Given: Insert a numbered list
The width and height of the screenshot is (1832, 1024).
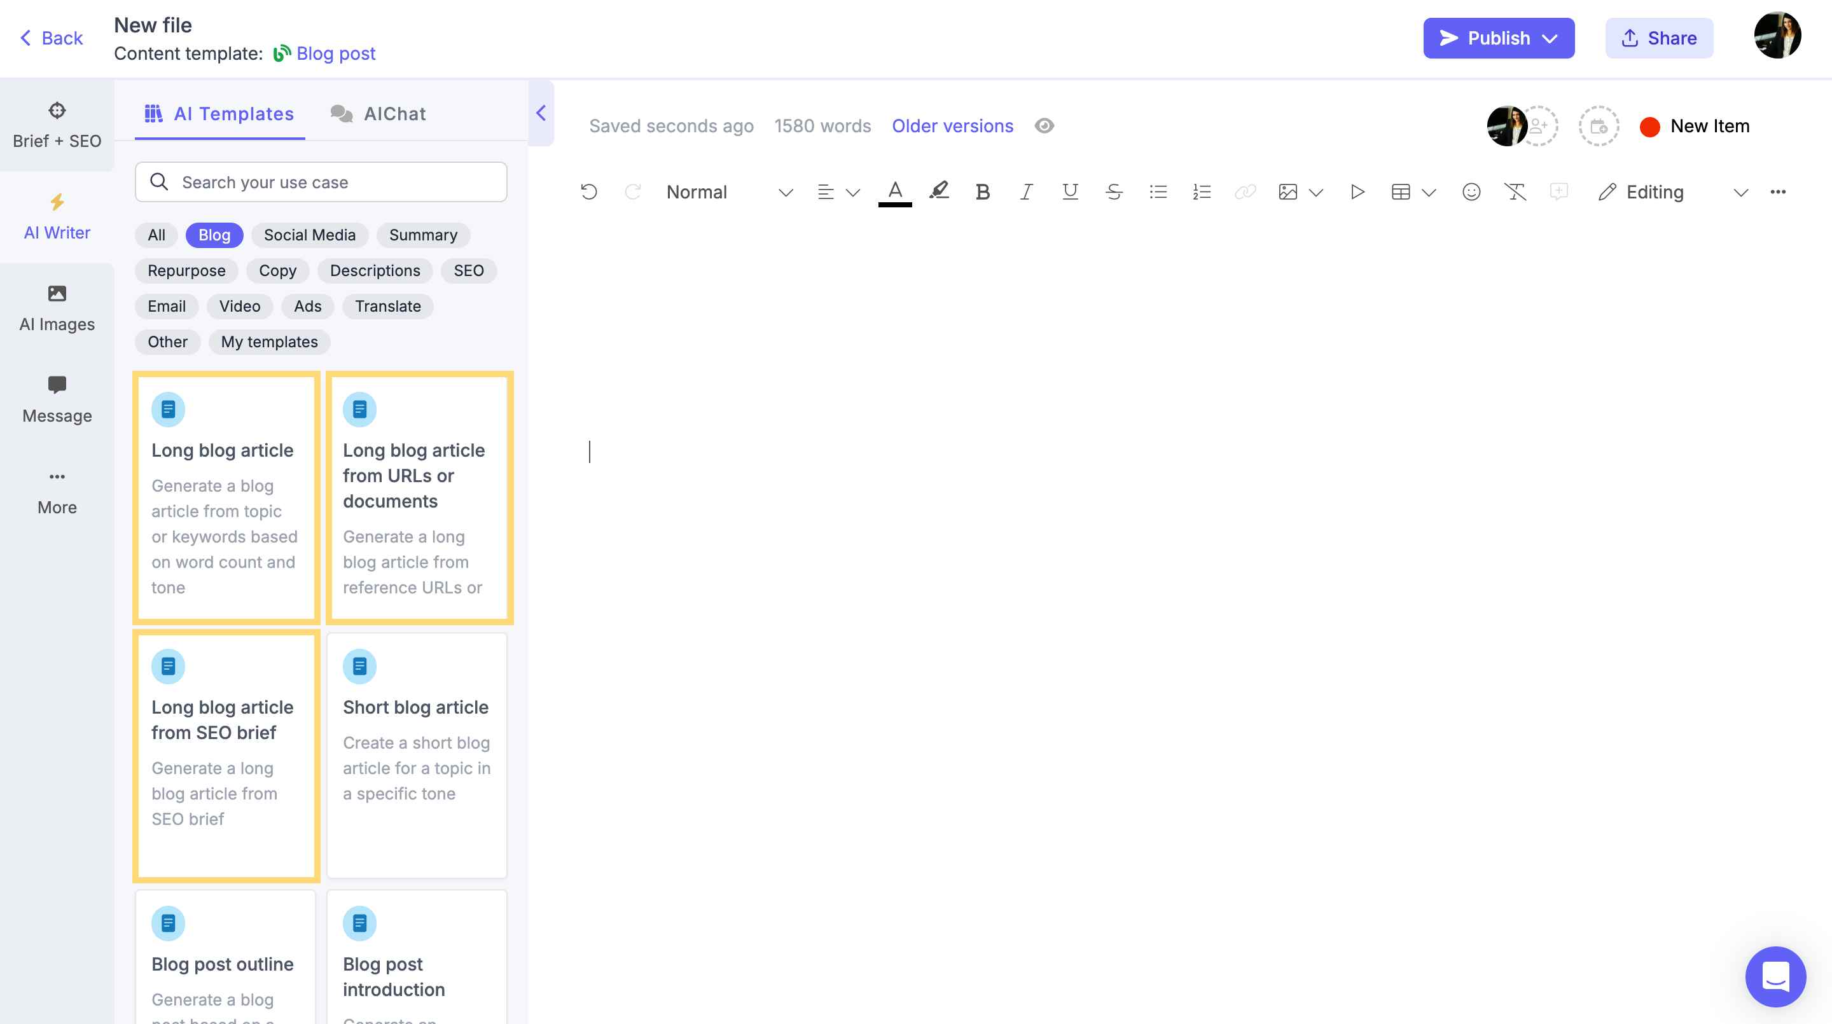Looking at the screenshot, I should tap(1202, 192).
